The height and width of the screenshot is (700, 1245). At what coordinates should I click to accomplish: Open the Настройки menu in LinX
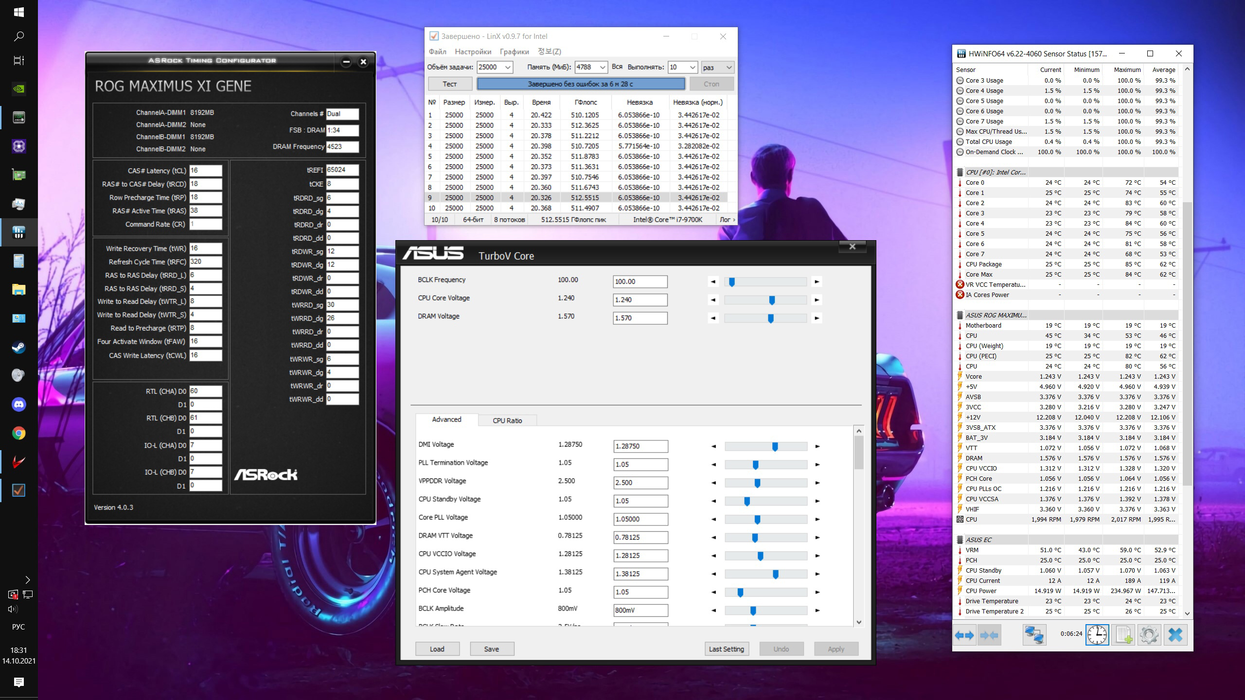(473, 52)
